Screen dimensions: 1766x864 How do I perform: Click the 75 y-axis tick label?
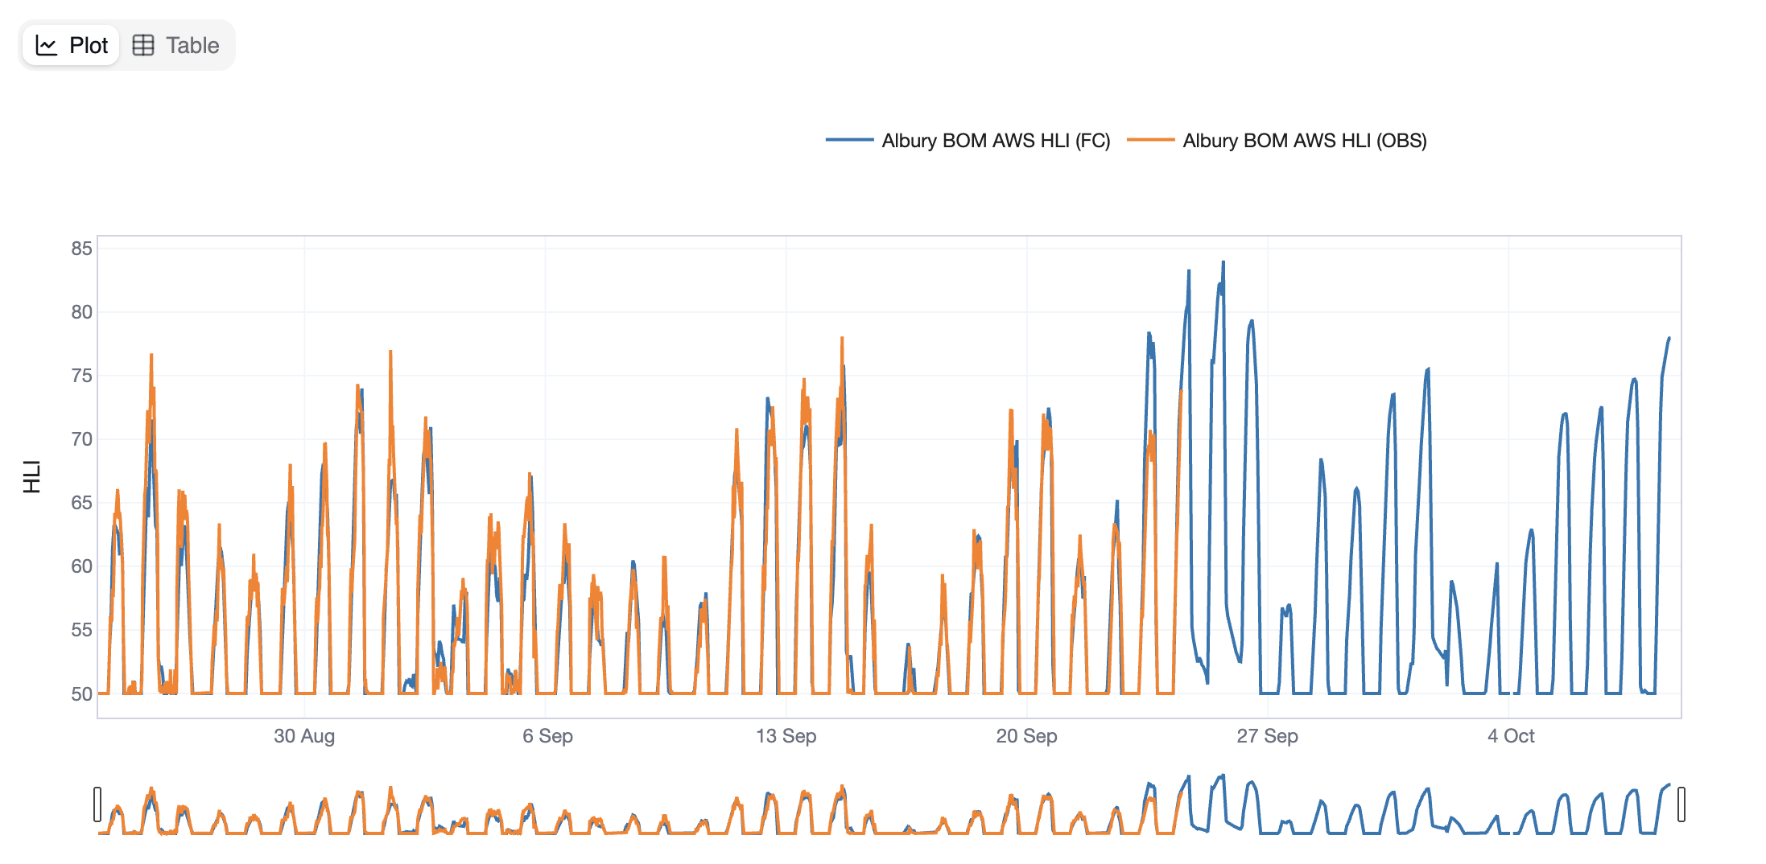click(x=81, y=376)
